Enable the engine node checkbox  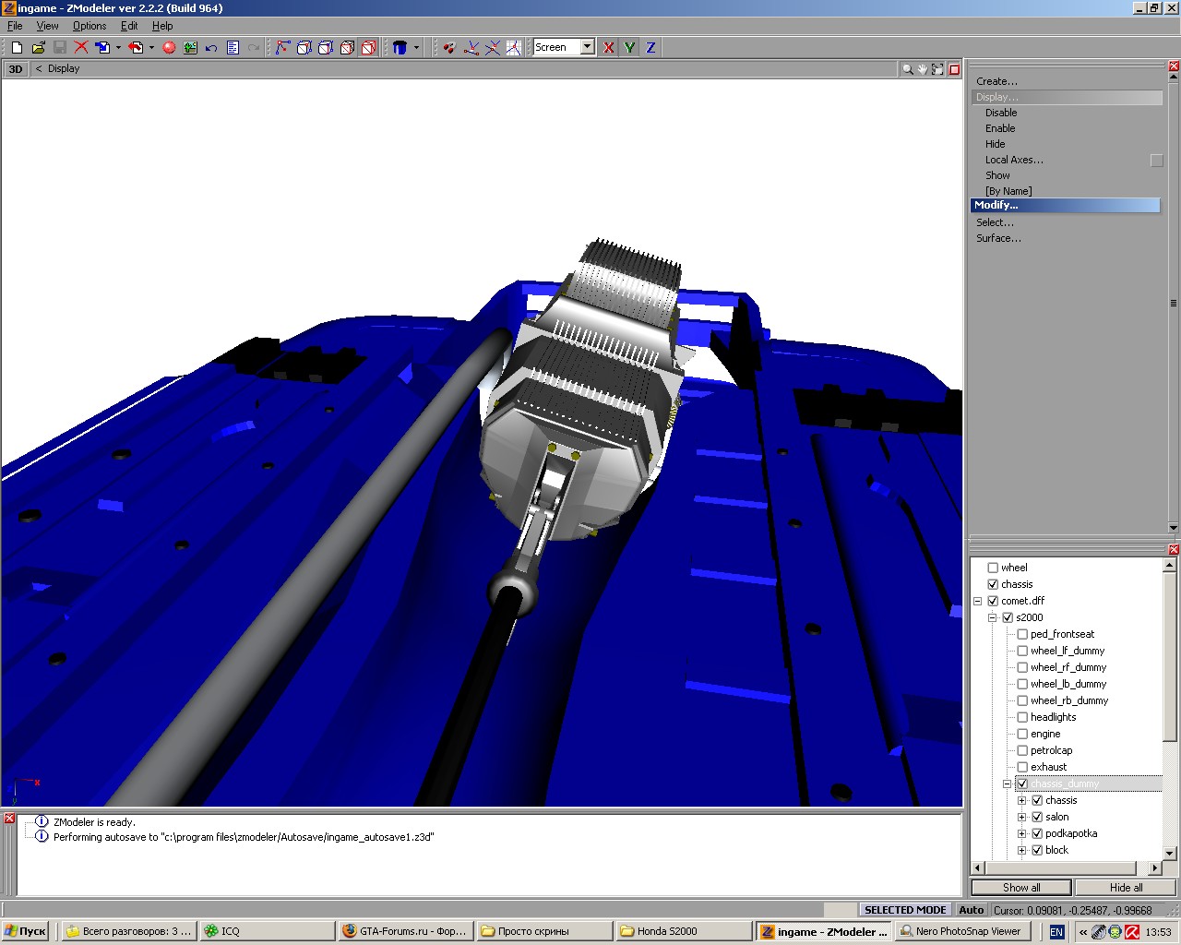[x=1022, y=734]
